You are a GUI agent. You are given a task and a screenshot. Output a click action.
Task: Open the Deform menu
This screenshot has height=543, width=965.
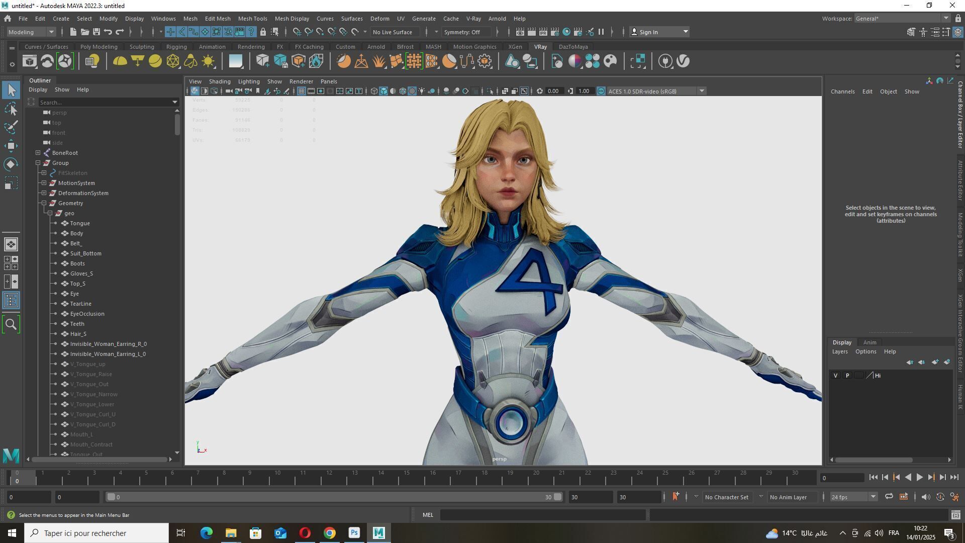(379, 19)
